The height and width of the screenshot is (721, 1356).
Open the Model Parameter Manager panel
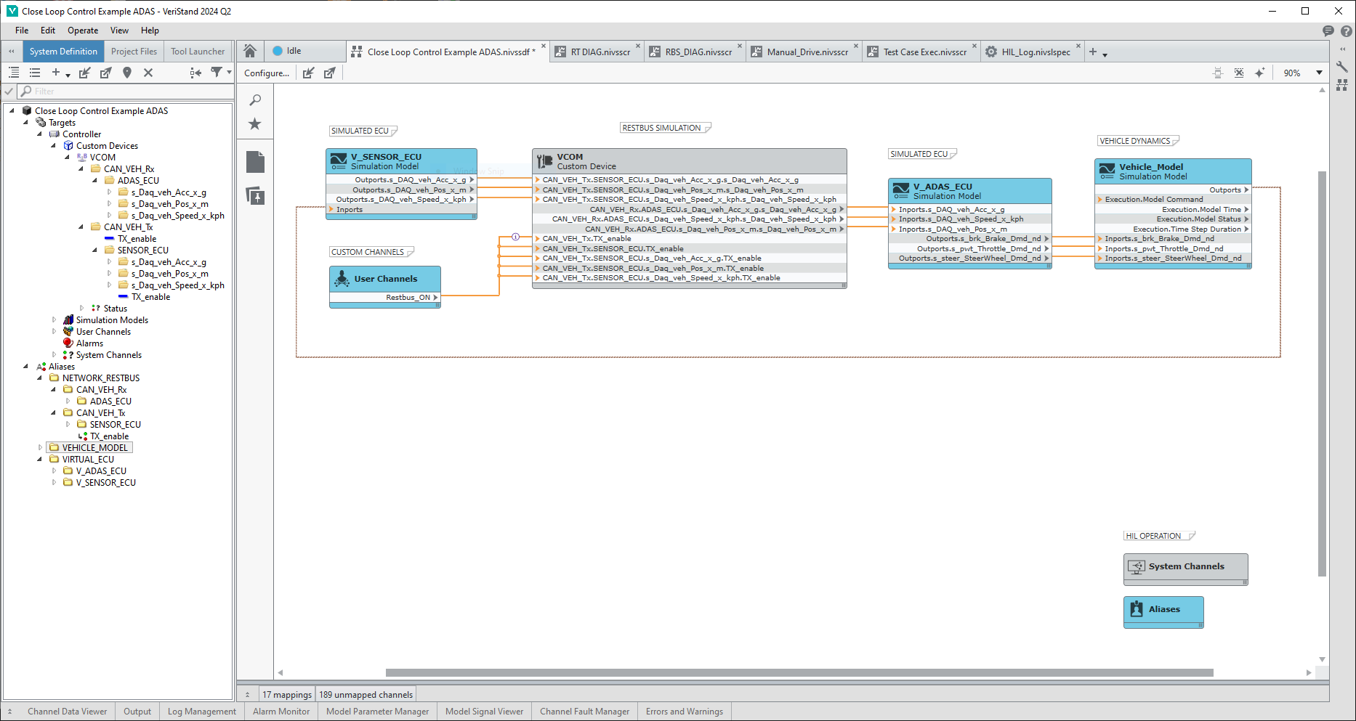pos(377,712)
